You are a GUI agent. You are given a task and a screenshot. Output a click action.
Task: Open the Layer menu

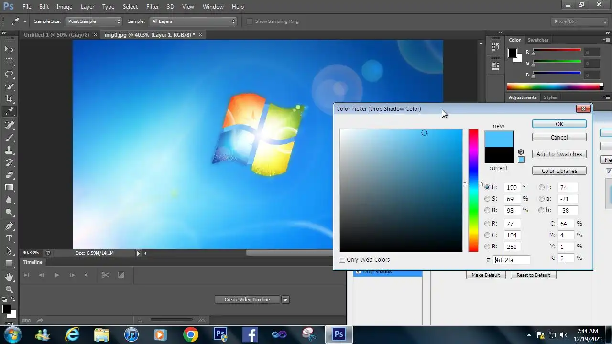coord(87,7)
